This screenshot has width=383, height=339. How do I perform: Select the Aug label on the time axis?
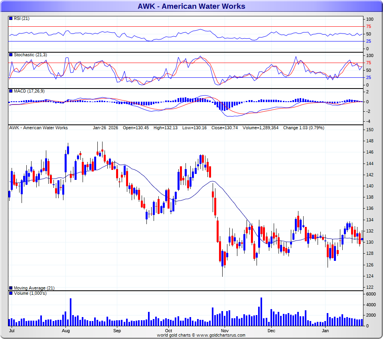[66, 331]
